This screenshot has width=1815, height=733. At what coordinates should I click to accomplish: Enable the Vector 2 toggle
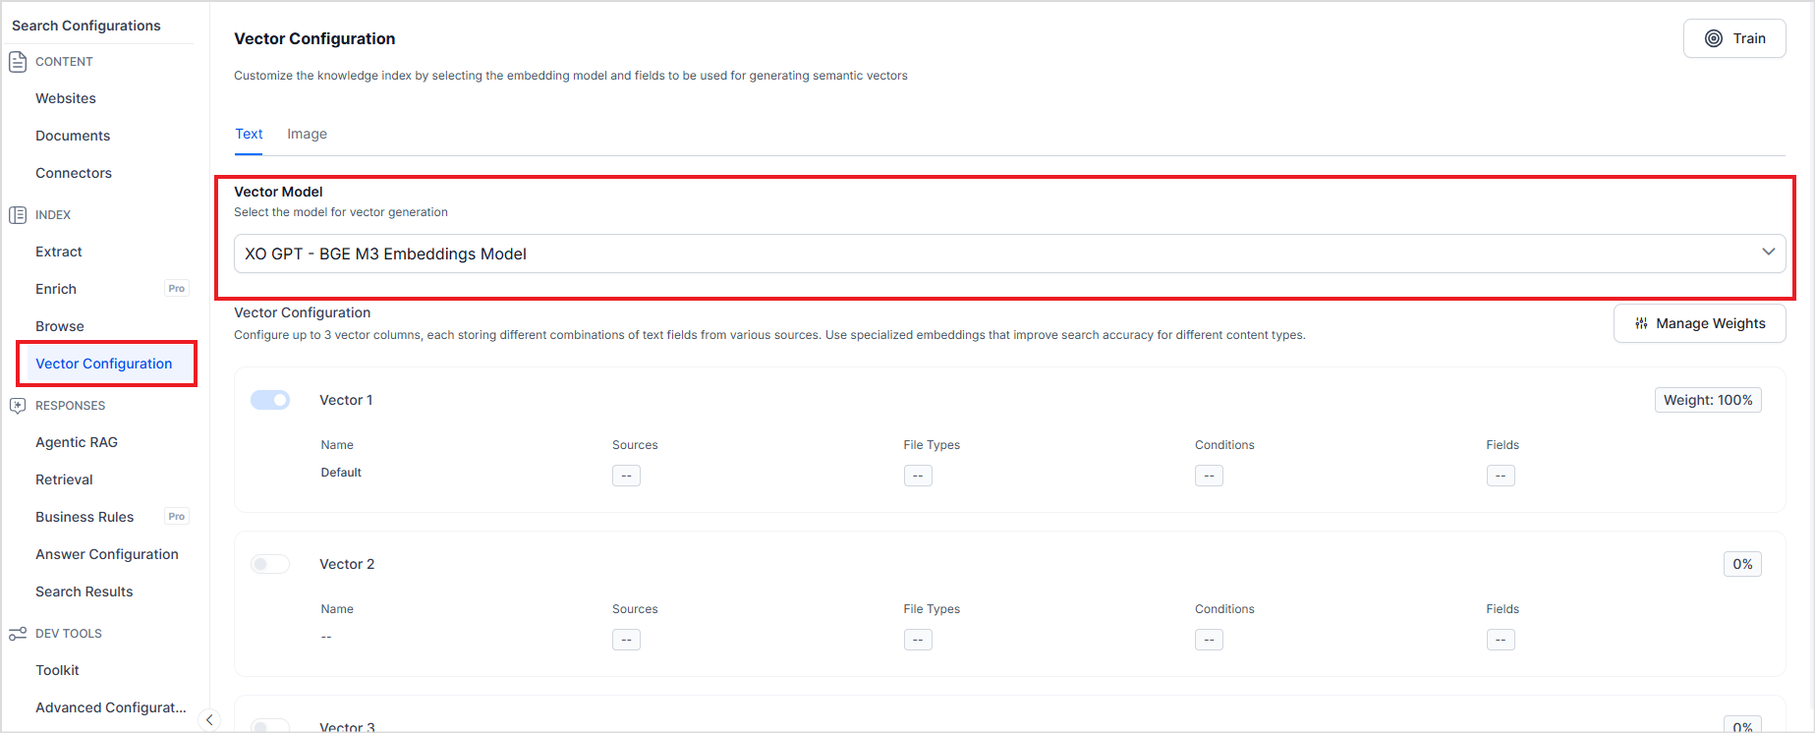point(270,564)
